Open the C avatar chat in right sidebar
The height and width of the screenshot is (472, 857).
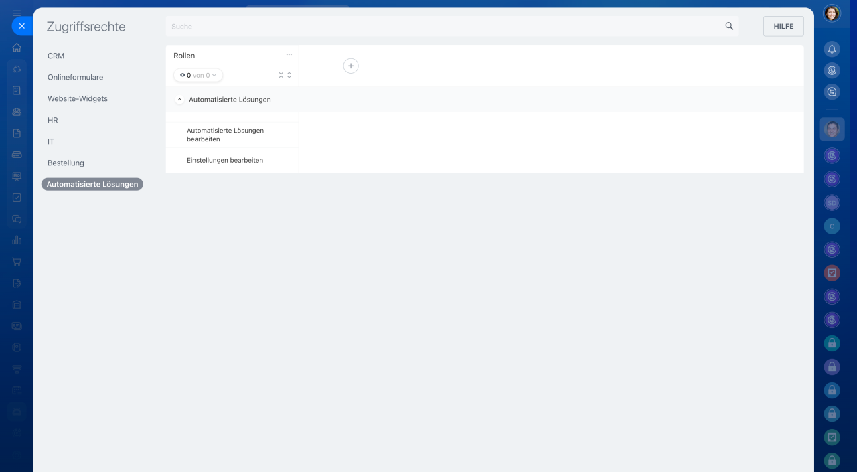(x=832, y=226)
